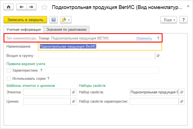The height and width of the screenshot is (129, 193).
Task: Open the 'Этикетка' field open icon
Action: click(x=73, y=92)
